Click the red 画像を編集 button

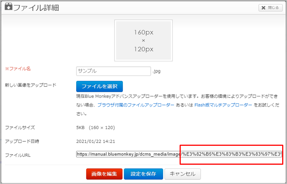104,174
